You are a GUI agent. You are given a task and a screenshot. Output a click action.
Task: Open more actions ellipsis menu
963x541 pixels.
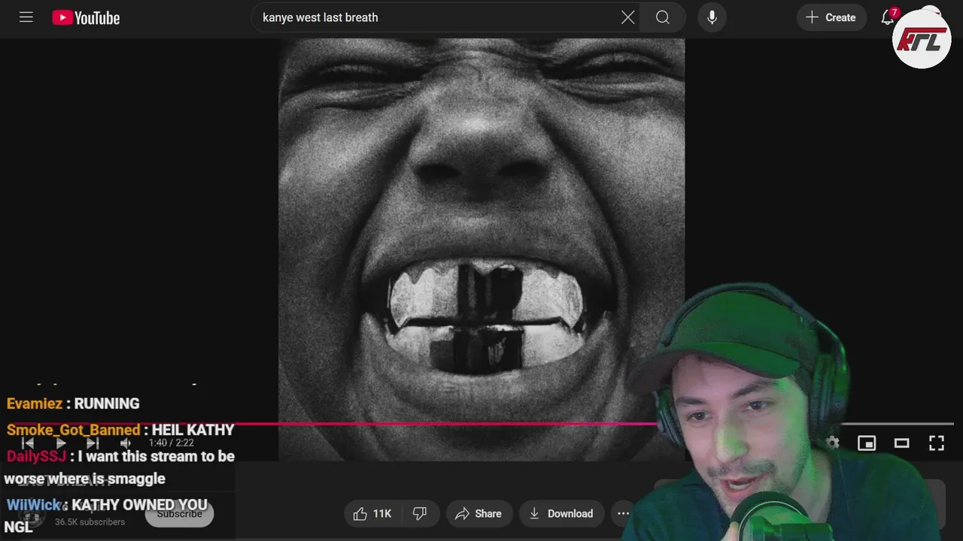coord(624,514)
